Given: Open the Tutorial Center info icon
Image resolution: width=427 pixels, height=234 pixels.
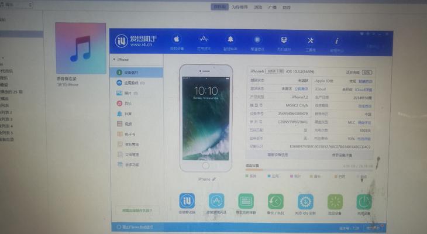Looking at the screenshot, I should click(x=336, y=44).
